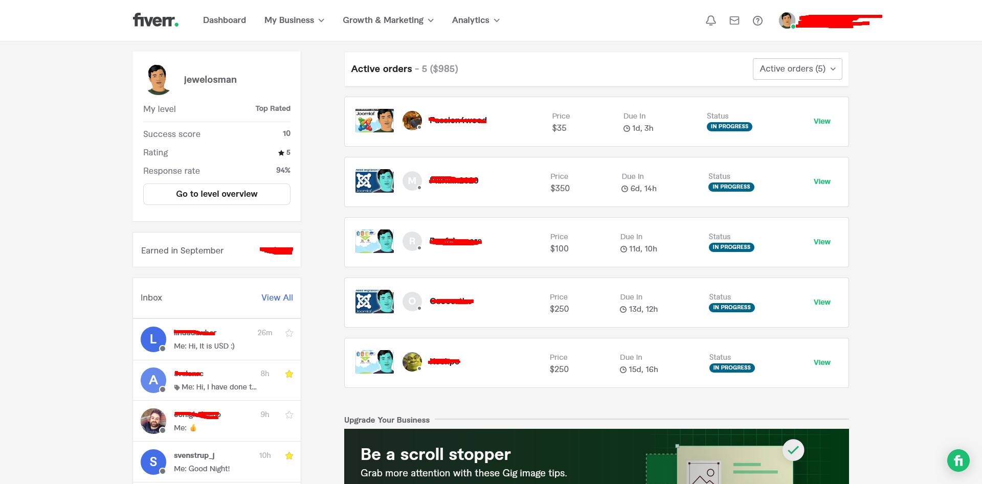Click the help question mark icon

point(757,20)
